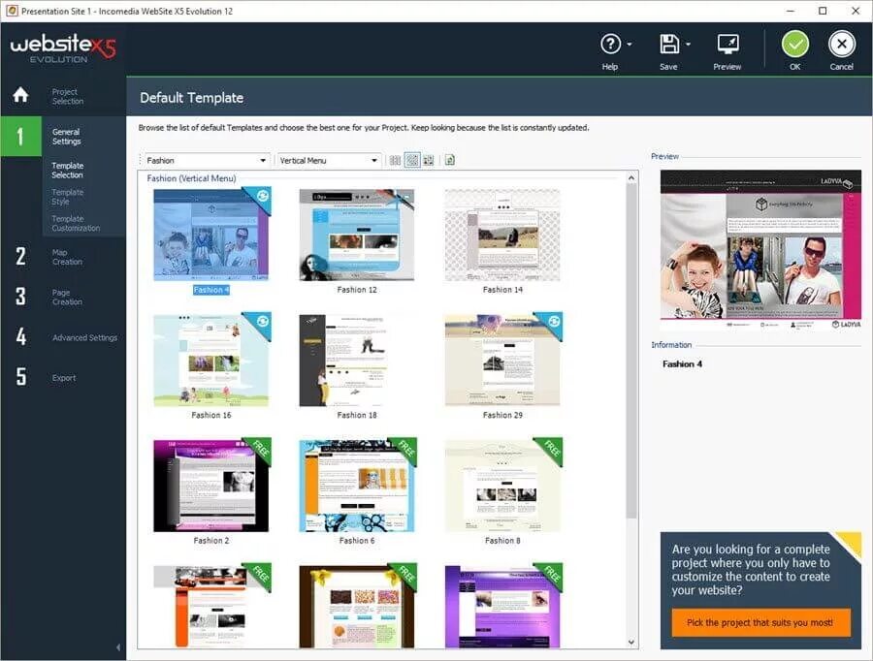The height and width of the screenshot is (661, 873).
Task: Go to step 3 Page Creation
Action: click(x=63, y=297)
